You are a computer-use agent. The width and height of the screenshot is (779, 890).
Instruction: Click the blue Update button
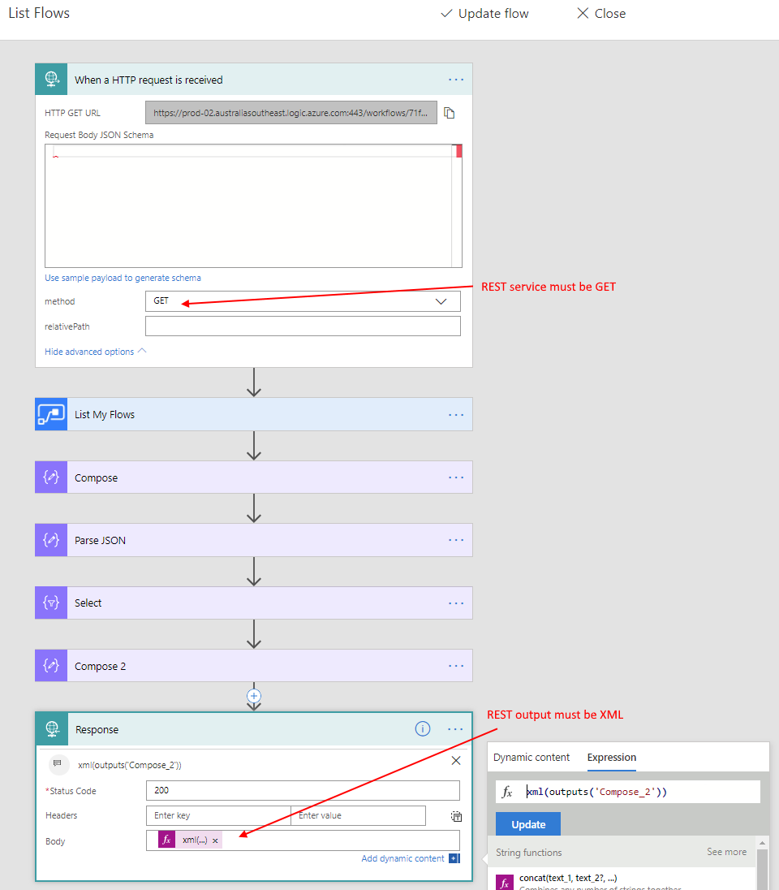coord(527,824)
